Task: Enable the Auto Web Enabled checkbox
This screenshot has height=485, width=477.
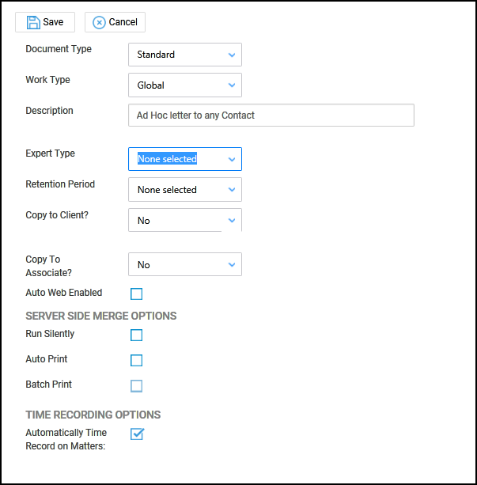Action: [x=137, y=294]
